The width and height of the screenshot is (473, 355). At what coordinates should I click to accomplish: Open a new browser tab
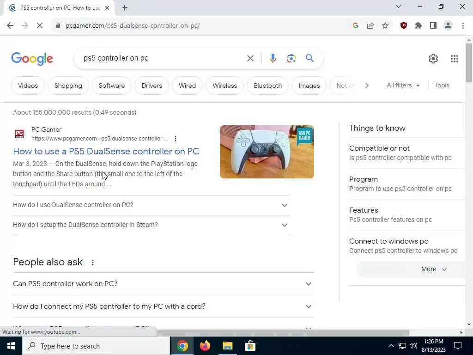125,8
